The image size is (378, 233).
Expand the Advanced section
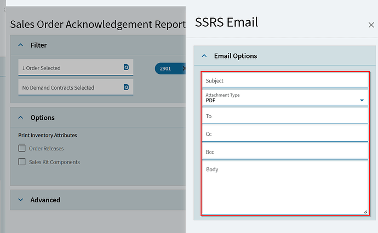[x=21, y=200]
